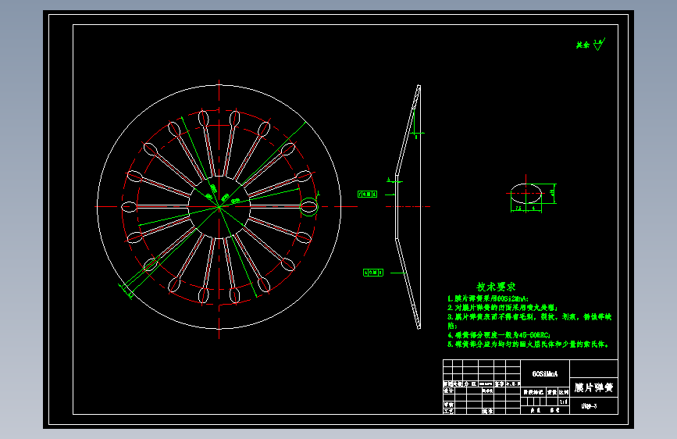Click the 技术要求 heading

coord(496,287)
